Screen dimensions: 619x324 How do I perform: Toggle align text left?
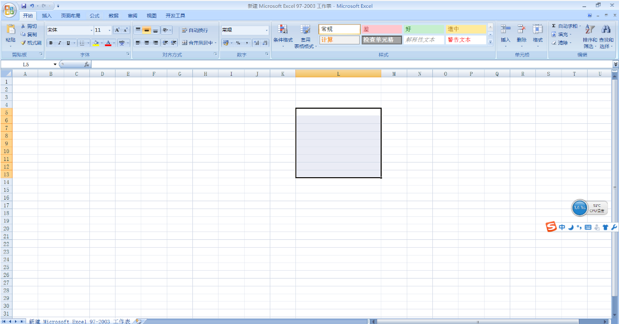coord(138,43)
